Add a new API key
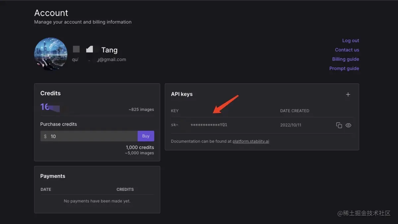 tap(348, 95)
